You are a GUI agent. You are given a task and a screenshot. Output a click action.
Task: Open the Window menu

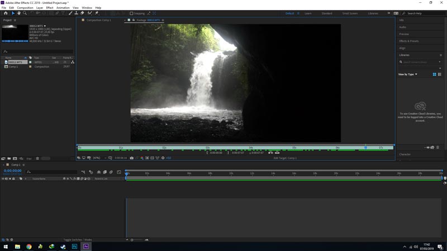click(87, 8)
